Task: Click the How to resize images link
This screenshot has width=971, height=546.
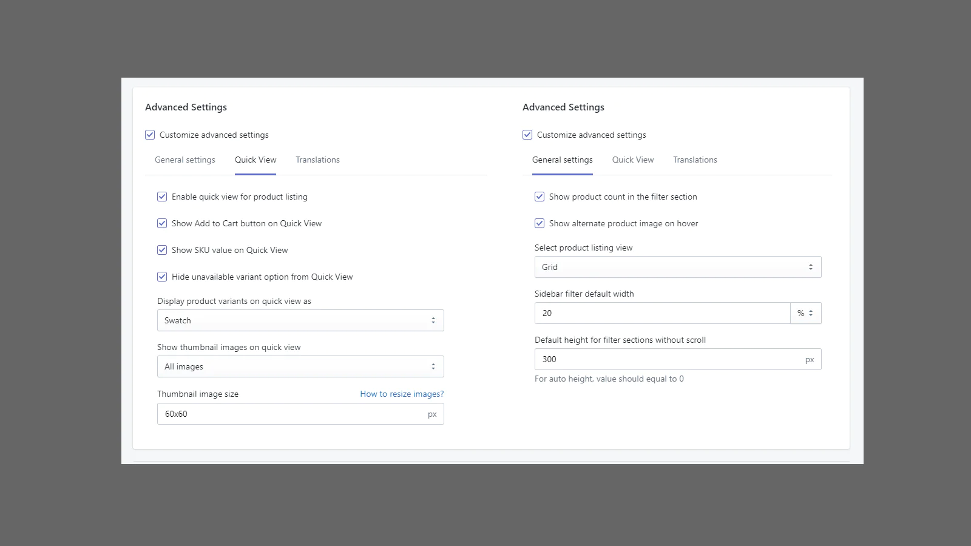Action: pos(402,394)
